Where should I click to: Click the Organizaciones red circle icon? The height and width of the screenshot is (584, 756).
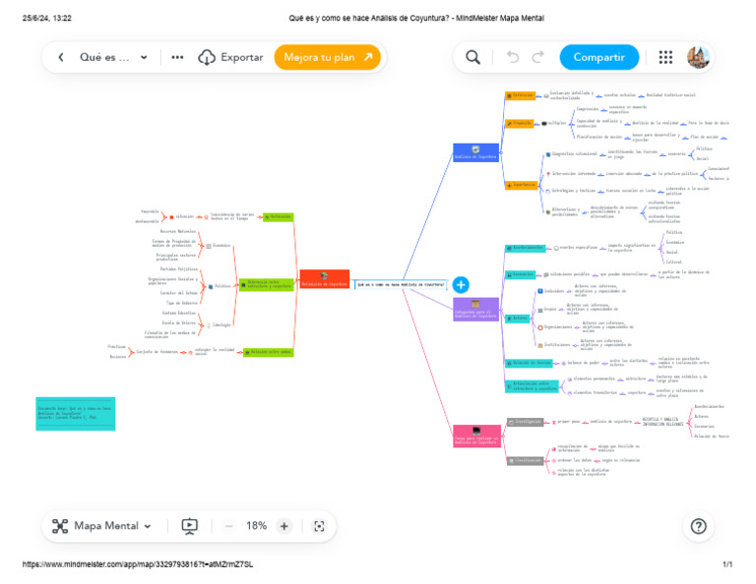click(540, 327)
